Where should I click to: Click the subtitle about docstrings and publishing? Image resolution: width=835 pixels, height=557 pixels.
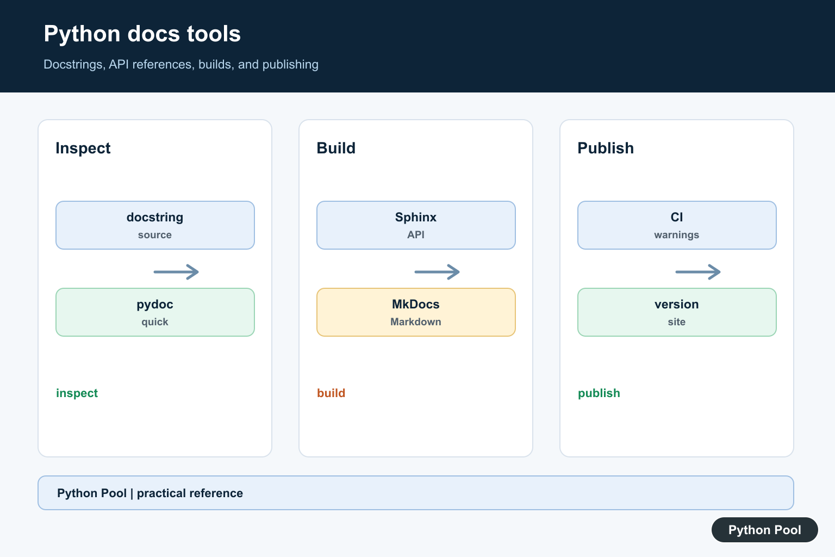tap(181, 64)
